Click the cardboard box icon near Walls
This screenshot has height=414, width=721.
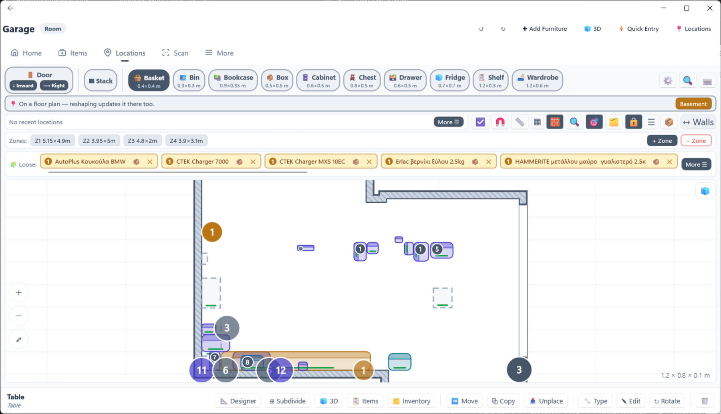tap(669, 122)
